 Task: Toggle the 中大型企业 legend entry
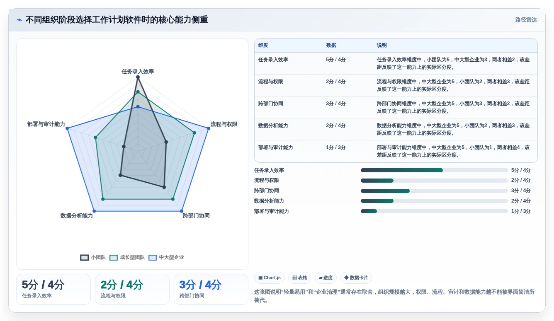166,257
